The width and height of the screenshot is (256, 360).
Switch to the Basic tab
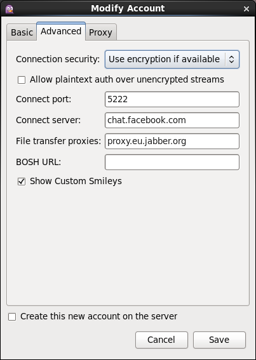tap(22, 32)
